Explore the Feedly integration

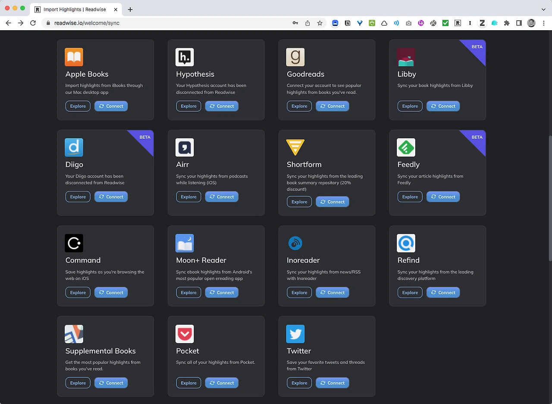point(410,197)
